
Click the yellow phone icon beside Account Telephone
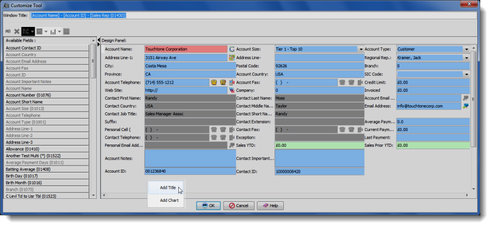click(214, 82)
